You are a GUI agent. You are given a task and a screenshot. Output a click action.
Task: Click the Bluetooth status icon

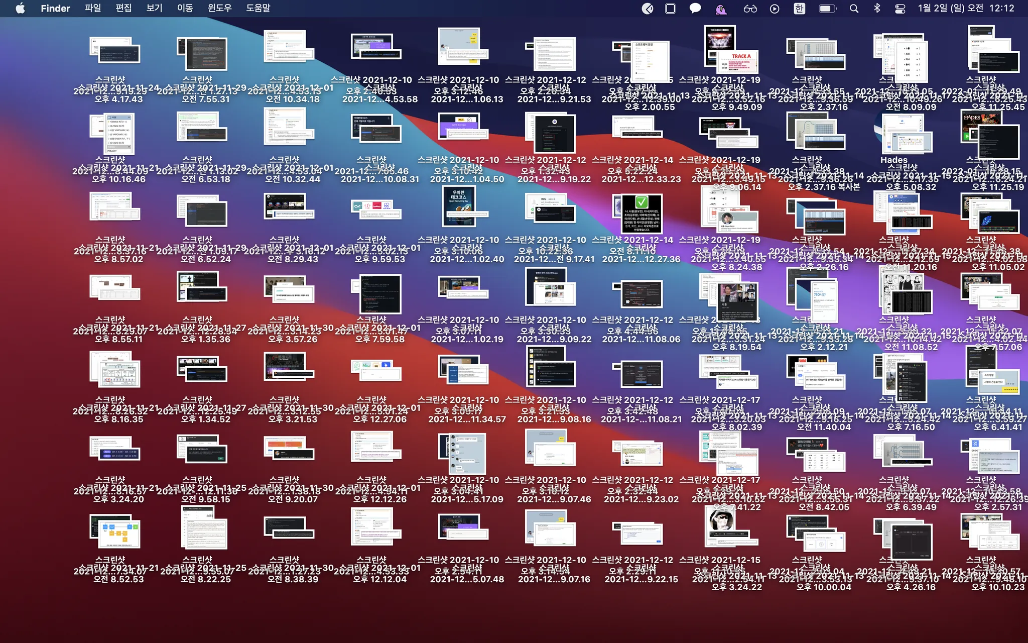click(x=877, y=8)
